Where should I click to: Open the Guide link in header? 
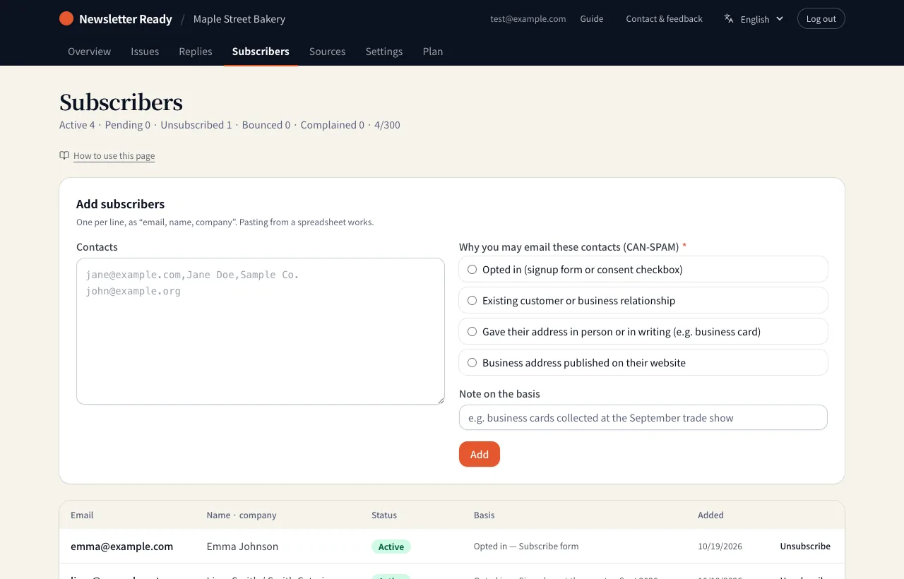592,19
